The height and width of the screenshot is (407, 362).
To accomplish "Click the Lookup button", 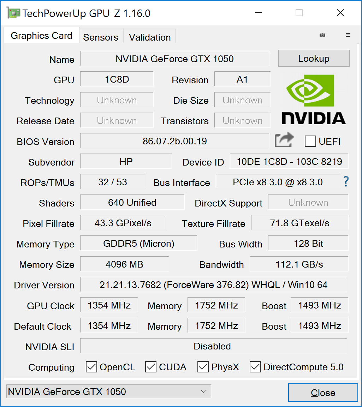I will (314, 59).
